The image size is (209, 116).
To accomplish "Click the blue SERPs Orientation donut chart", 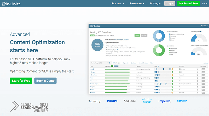I will [x=159, y=36].
